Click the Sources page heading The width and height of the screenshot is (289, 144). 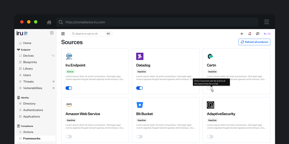coord(72,42)
